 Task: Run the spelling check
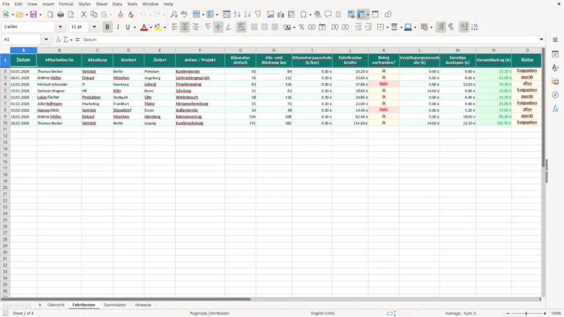point(184,14)
